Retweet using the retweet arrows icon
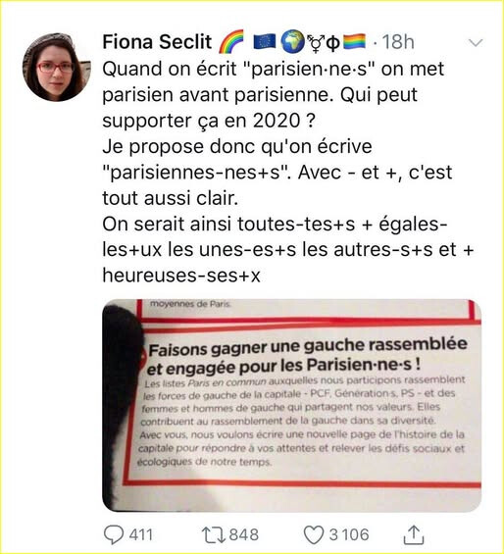This screenshot has height=554, width=504. [x=214, y=535]
